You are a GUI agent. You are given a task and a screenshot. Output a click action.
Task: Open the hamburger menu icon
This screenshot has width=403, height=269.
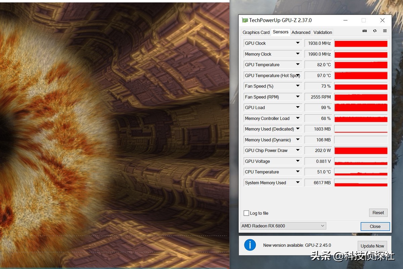point(385,31)
